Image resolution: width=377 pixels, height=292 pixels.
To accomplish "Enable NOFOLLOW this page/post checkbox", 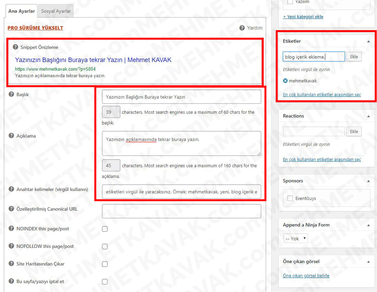I will 105,246.
